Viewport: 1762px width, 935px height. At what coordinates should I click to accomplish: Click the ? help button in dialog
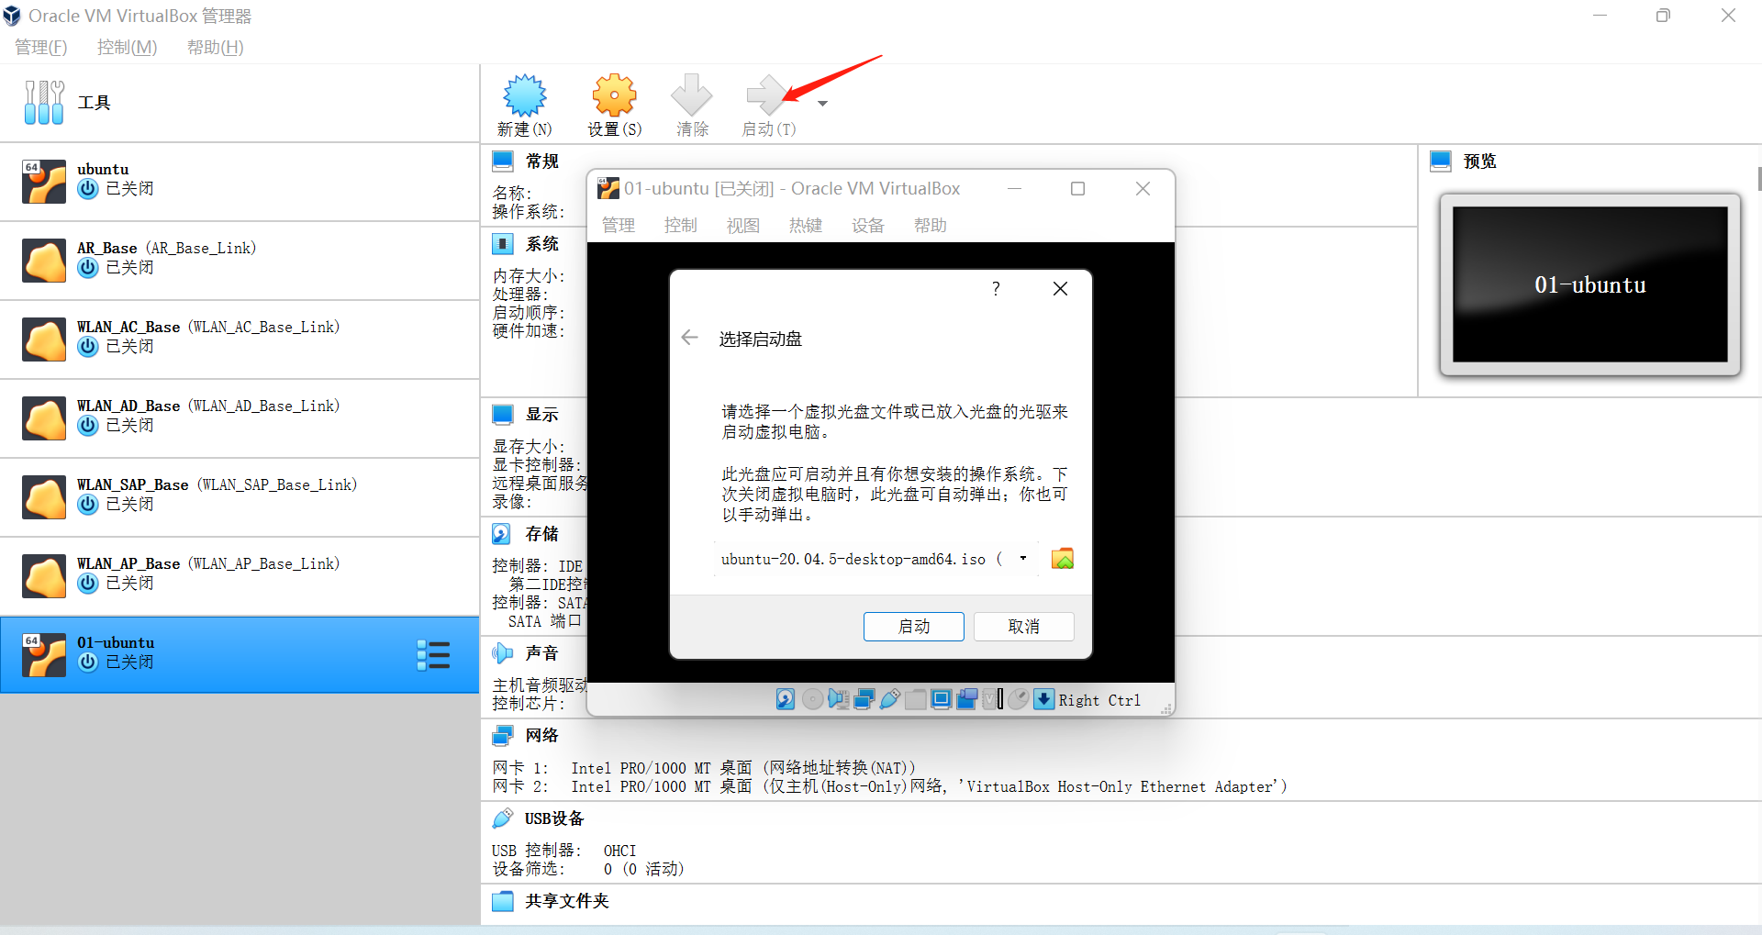996,288
